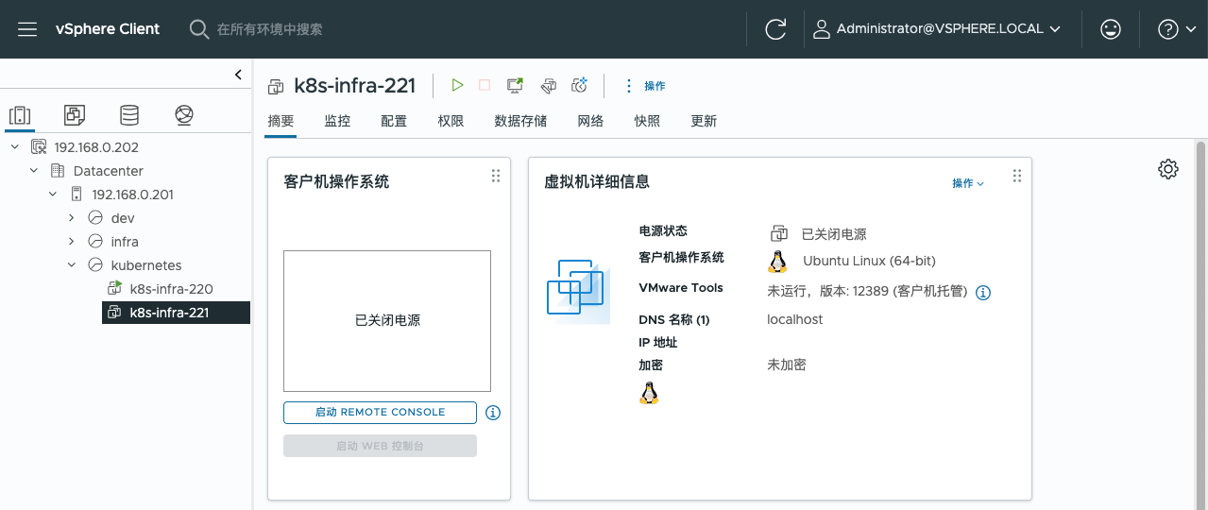Switch to Storage inventory view
Screen dimensions: 1208x510
(129, 115)
